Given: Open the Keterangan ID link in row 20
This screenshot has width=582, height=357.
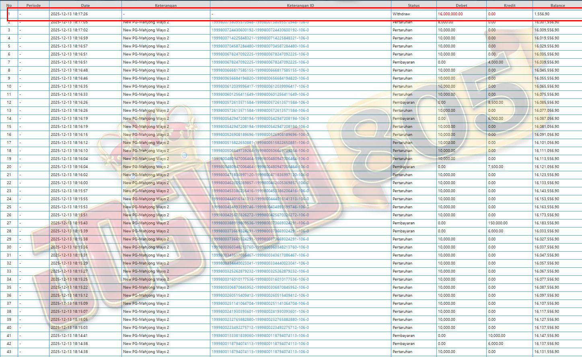Looking at the screenshot, I should point(260,167).
